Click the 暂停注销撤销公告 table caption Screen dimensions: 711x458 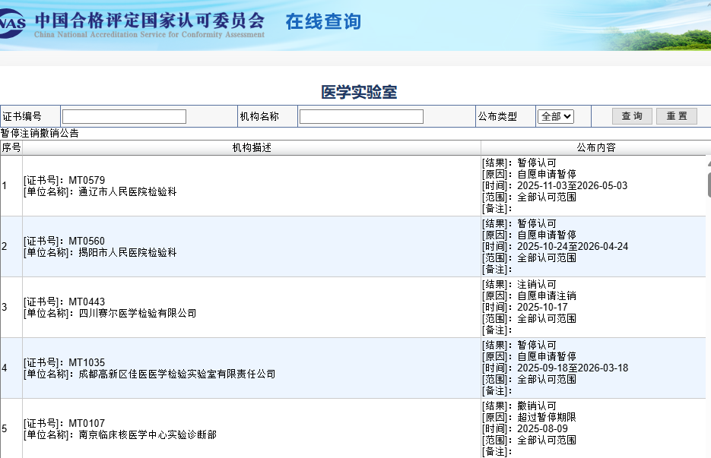click(40, 134)
